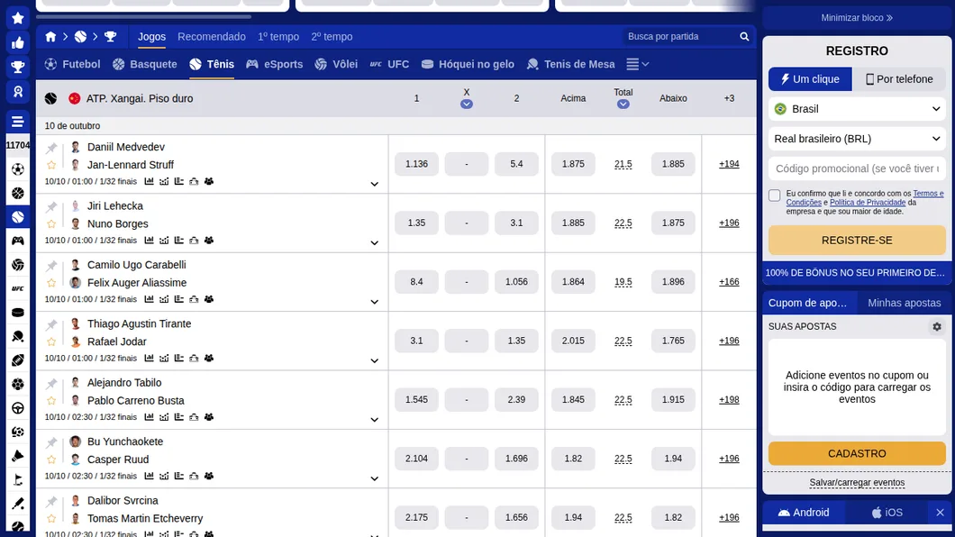Favorite the Tirante vs Jodar match star

click(51, 341)
